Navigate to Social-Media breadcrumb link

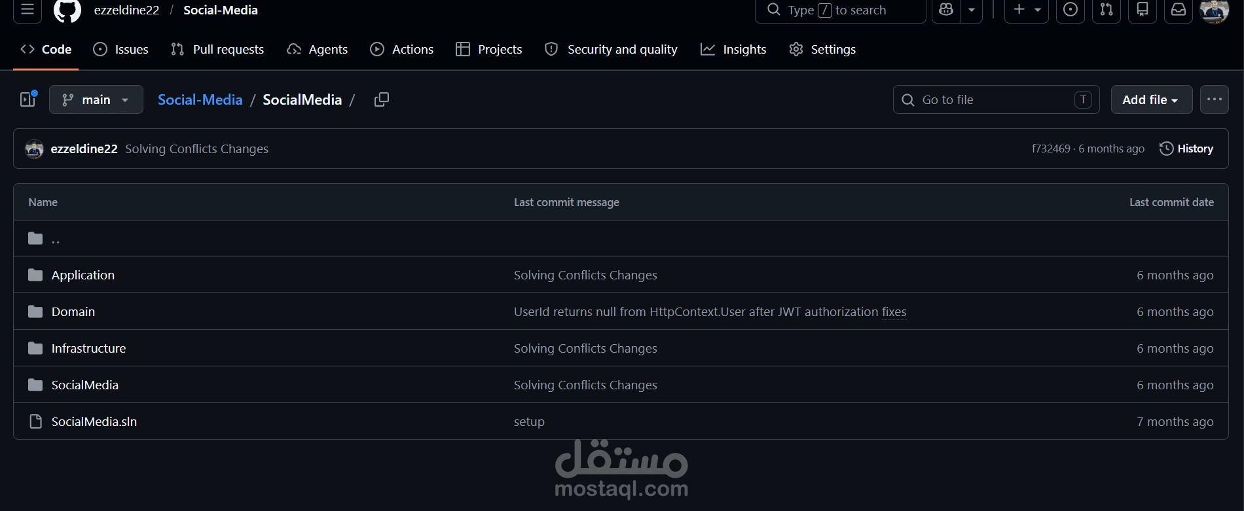coord(200,99)
